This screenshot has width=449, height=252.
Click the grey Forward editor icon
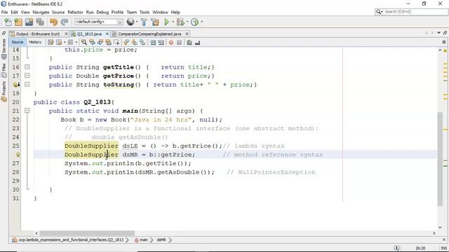[x=70, y=42]
